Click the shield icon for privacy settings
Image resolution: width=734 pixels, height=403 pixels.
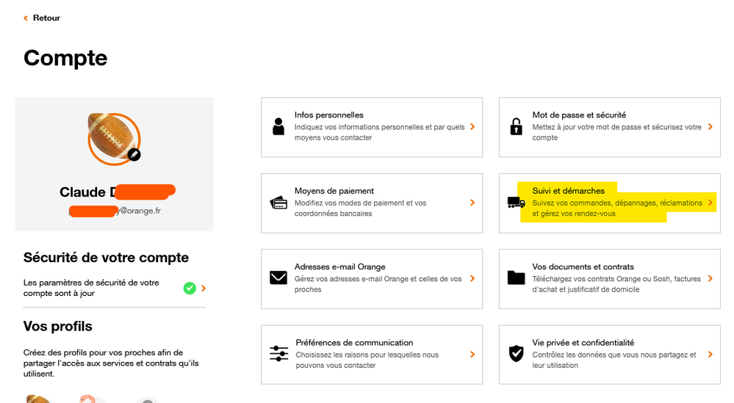[517, 354]
